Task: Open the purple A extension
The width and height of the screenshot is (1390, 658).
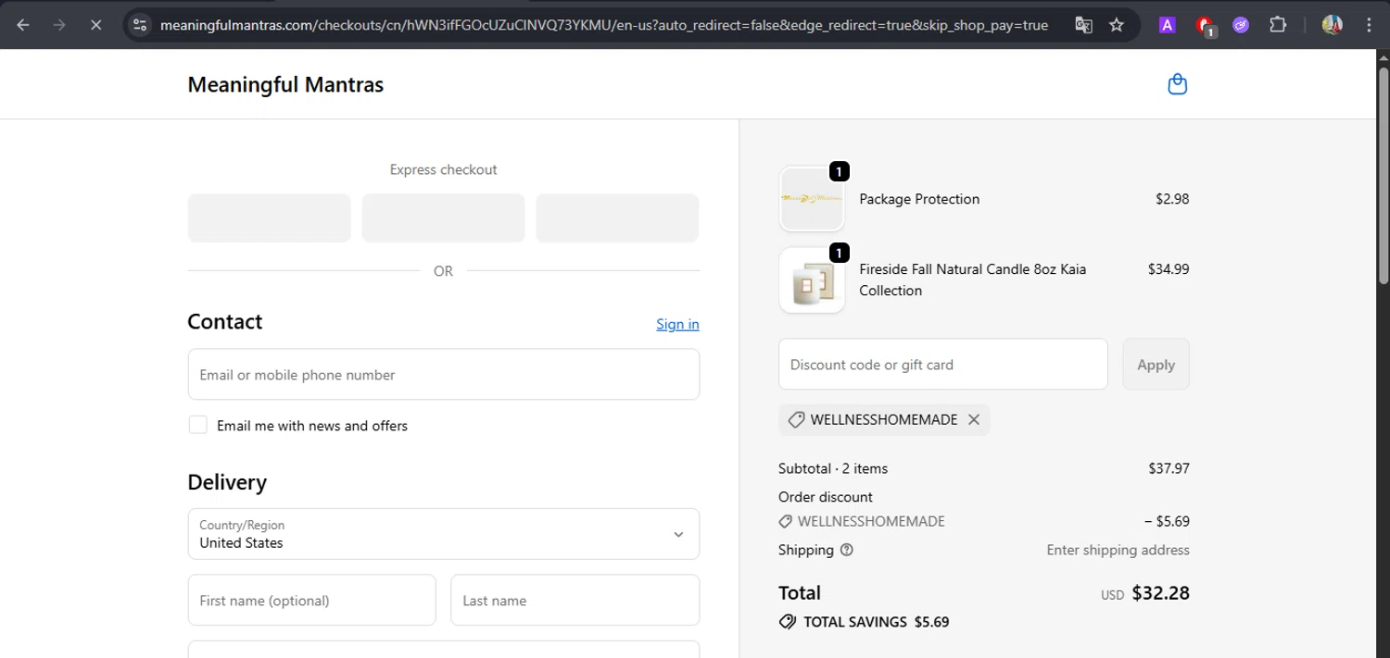Action: (x=1168, y=25)
